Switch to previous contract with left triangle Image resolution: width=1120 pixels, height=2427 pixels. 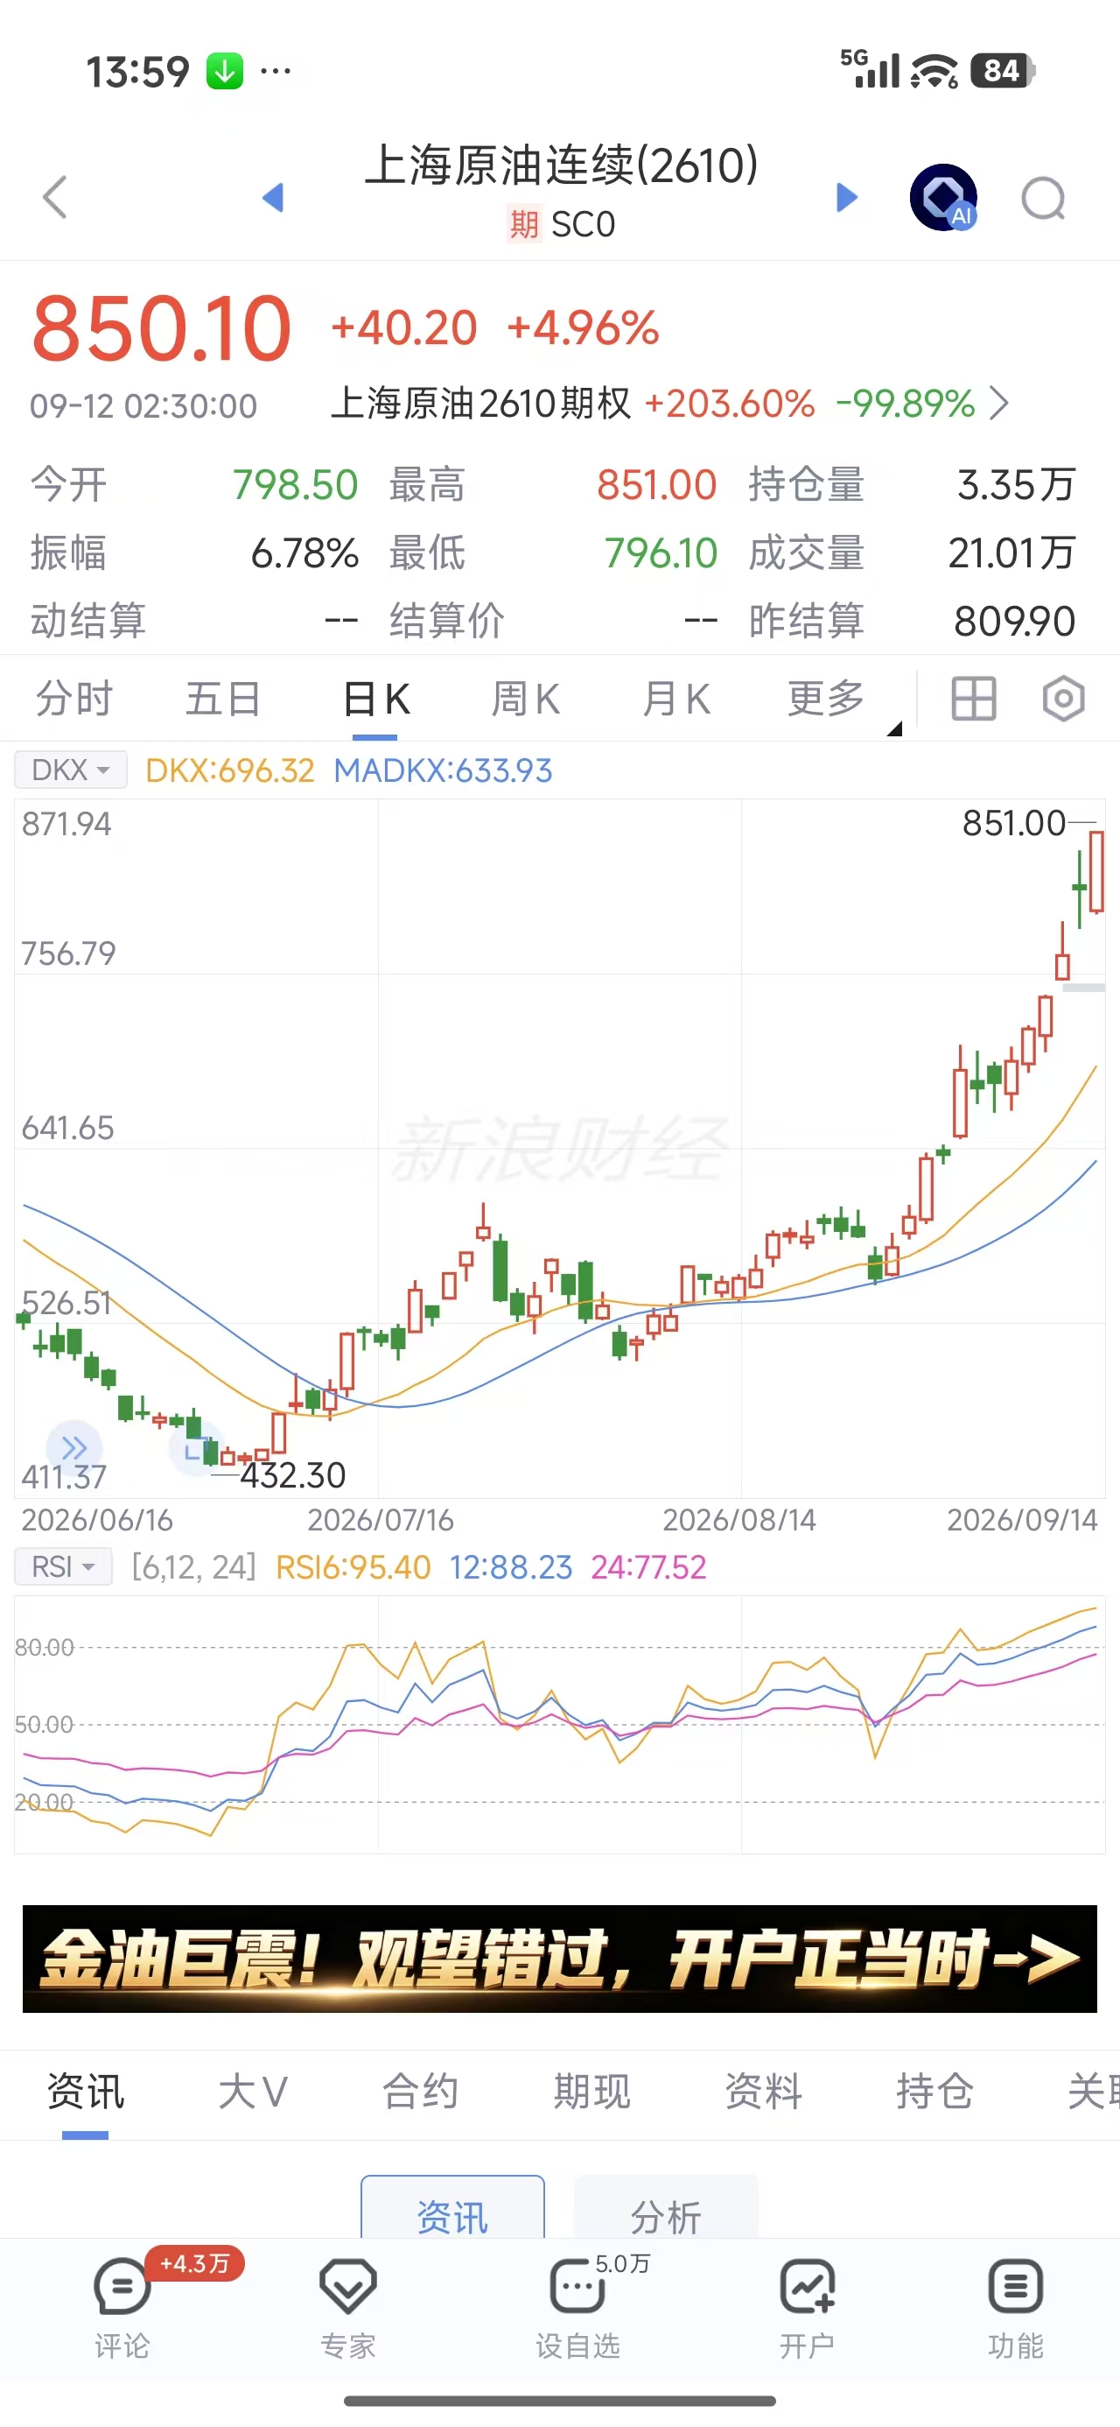click(273, 197)
